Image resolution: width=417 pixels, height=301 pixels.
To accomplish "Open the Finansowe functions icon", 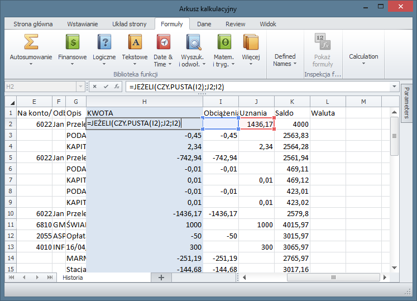I will (72, 42).
